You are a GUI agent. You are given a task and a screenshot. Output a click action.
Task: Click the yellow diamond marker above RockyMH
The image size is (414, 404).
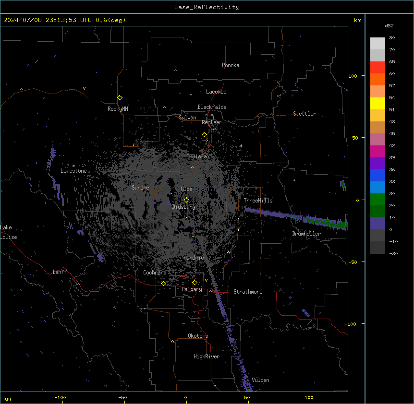coord(120,98)
